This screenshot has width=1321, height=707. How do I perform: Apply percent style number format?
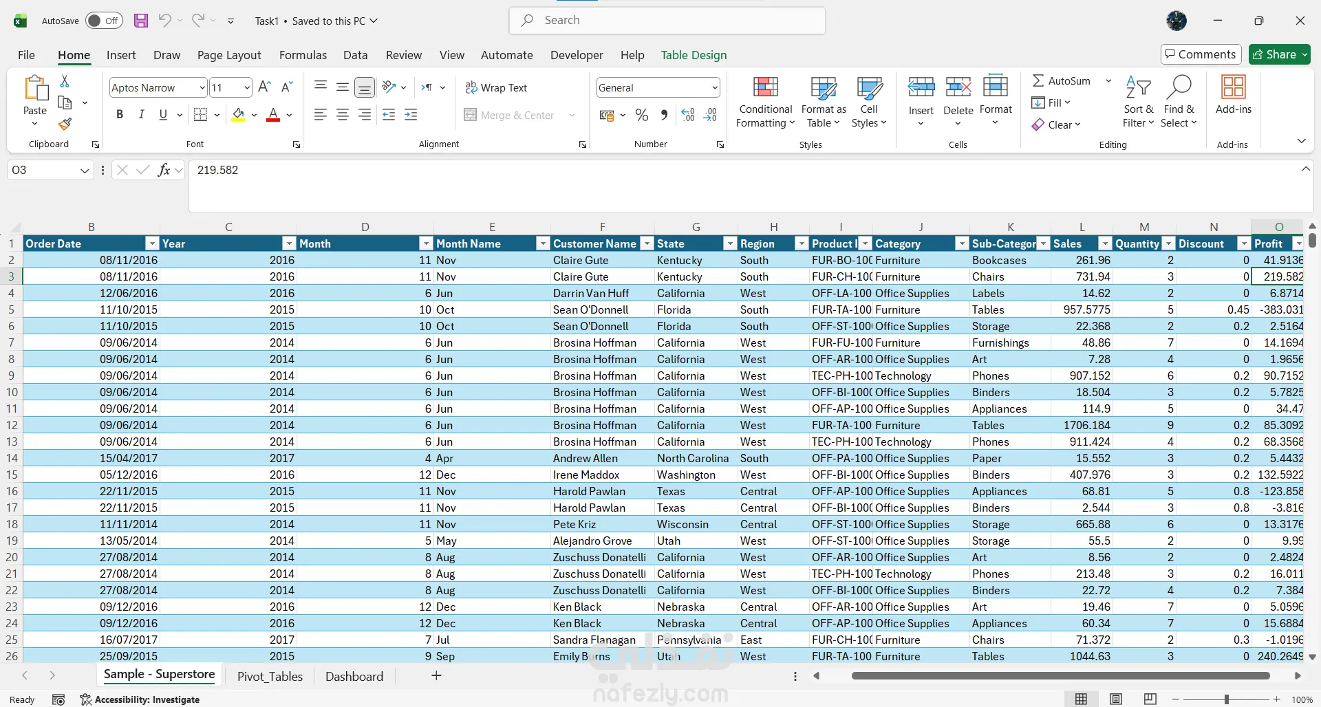(x=642, y=116)
